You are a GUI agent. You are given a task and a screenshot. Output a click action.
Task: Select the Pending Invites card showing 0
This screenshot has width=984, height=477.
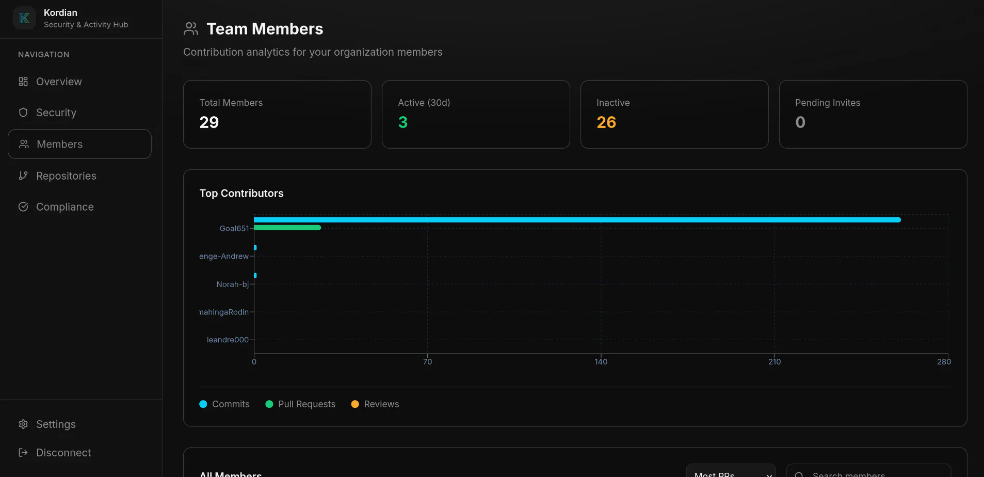873,114
